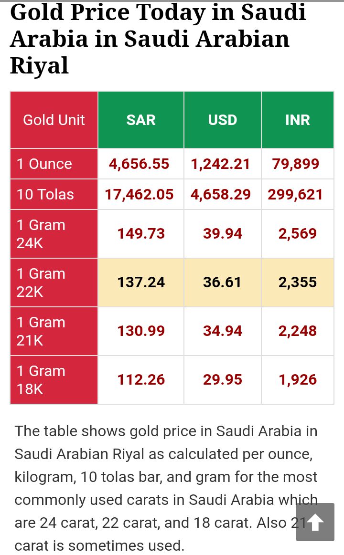Tap the scroll-to-top arrow button
This screenshot has width=344, height=555.
(315, 522)
